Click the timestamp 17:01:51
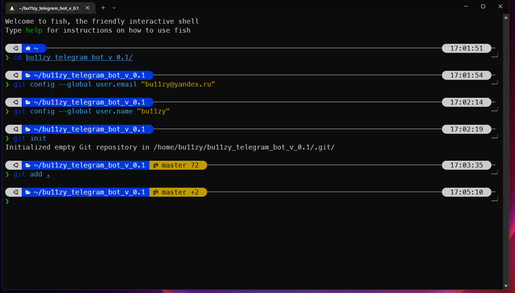This screenshot has width=515, height=293. coord(467,48)
